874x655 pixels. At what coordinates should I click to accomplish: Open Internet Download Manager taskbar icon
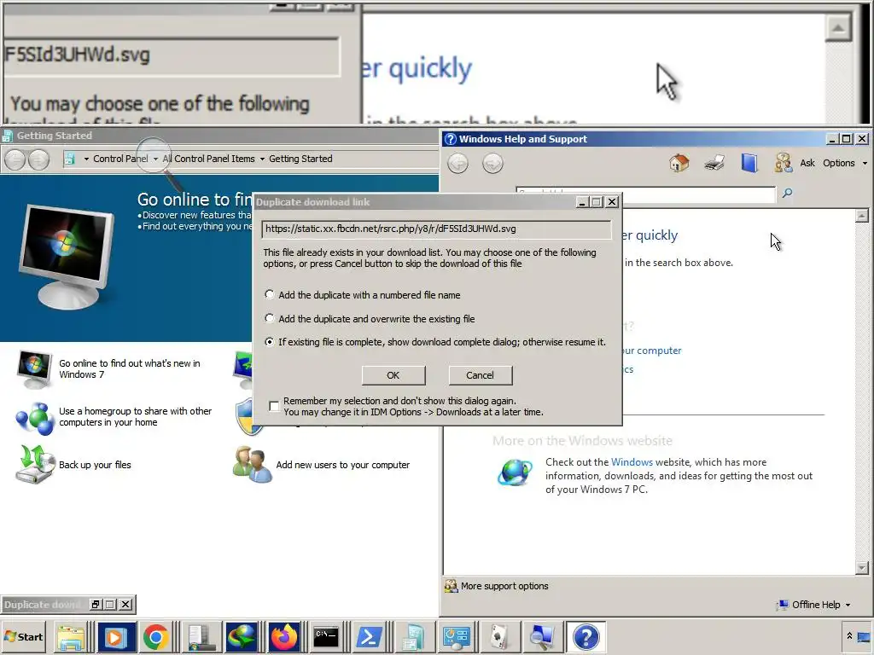(242, 637)
